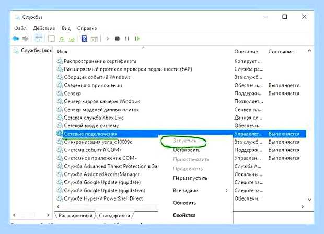Select service Сборщик событий Windows

97,77
